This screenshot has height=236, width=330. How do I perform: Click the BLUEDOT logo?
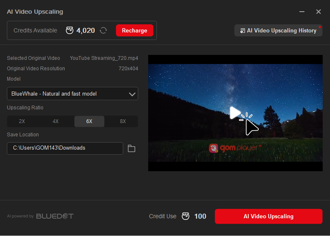(x=55, y=216)
